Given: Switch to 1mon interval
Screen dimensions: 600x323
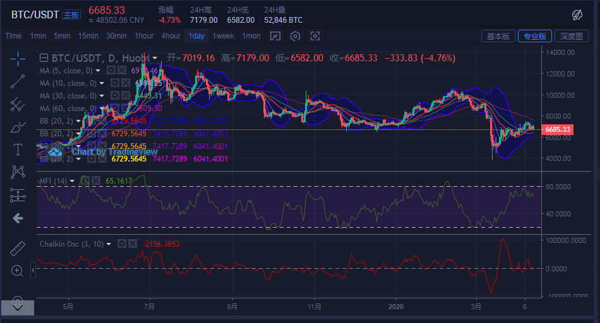Looking at the screenshot, I should pos(251,36).
